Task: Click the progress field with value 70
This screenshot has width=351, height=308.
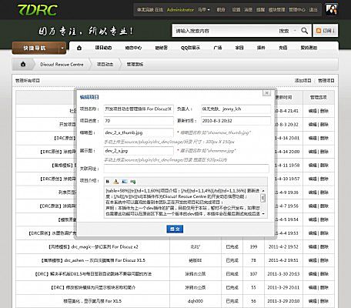Action: pyautogui.click(x=139, y=121)
